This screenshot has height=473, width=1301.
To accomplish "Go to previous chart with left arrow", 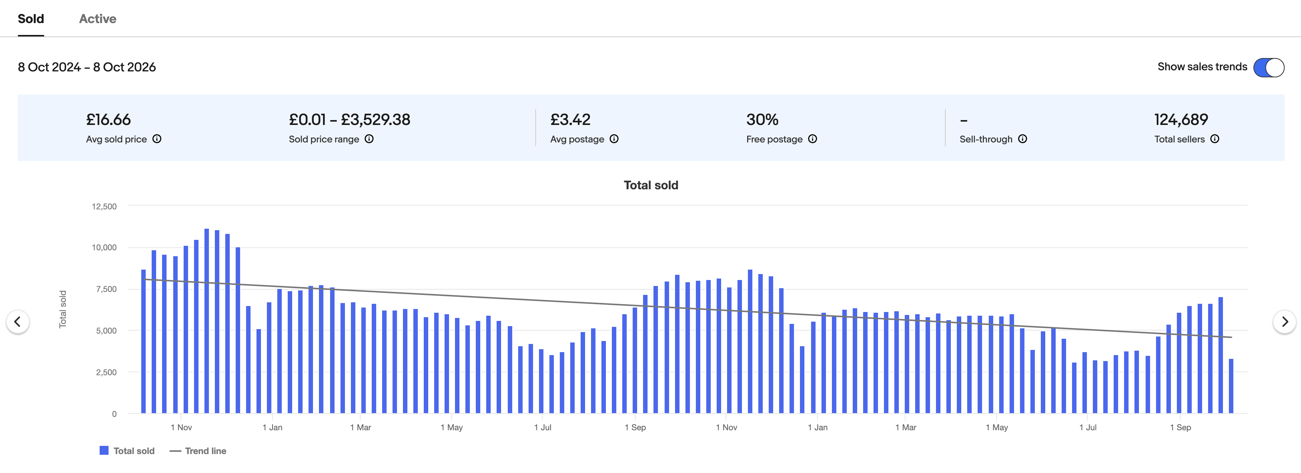I will coord(18,322).
